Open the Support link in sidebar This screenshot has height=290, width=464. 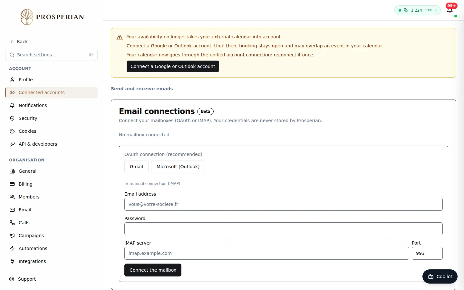pos(52,279)
